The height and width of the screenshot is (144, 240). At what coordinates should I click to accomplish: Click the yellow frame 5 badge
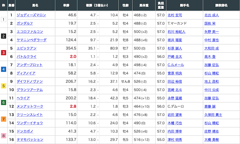click(3, 86)
